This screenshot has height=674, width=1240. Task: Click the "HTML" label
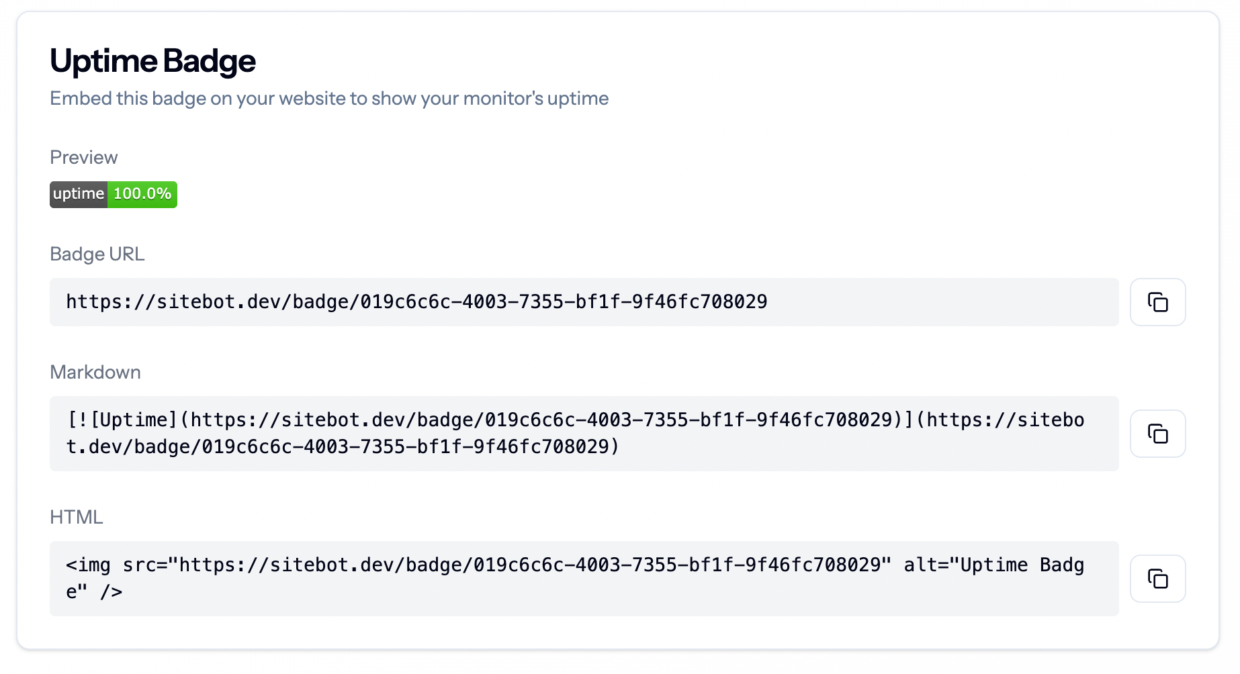point(77,517)
